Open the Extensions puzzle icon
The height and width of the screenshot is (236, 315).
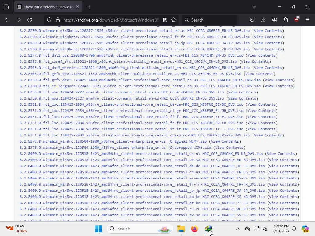(x=285, y=20)
